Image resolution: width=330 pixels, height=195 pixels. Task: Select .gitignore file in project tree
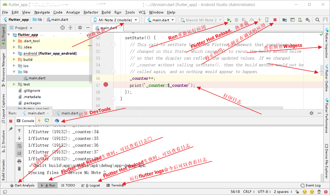coord(31,91)
